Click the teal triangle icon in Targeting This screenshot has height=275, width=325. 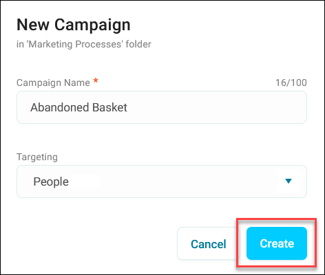[x=289, y=181]
